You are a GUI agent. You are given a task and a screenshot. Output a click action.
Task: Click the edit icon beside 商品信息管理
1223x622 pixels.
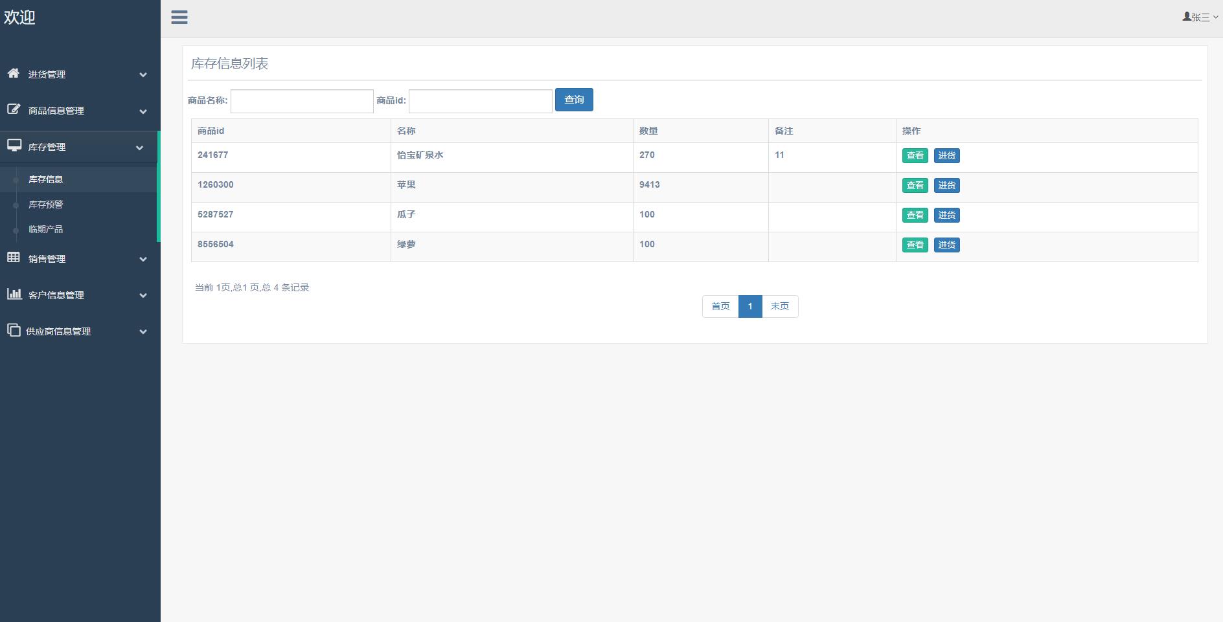(14, 109)
